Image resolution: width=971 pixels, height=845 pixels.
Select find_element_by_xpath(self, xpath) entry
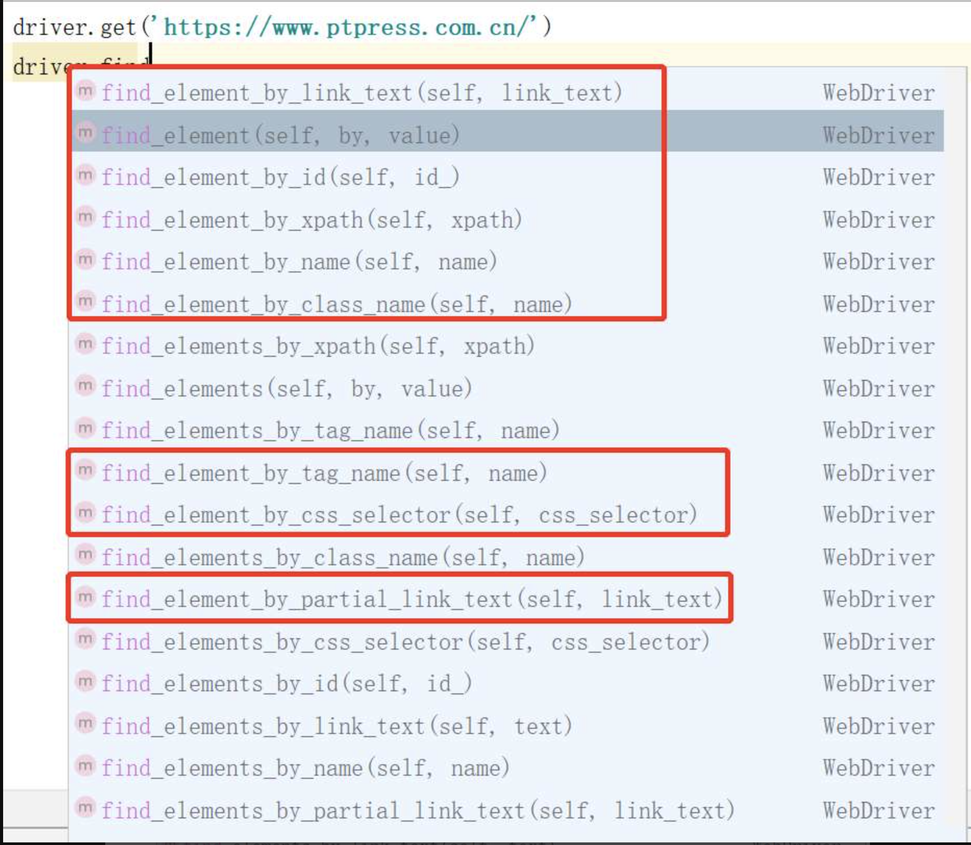point(507,219)
